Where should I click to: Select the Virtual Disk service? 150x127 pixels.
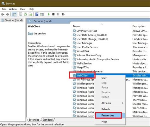click(83, 51)
